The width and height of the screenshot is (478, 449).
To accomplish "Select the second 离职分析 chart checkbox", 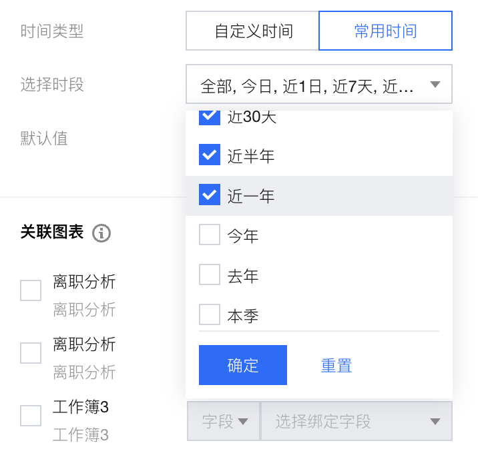I will pyautogui.click(x=31, y=353).
